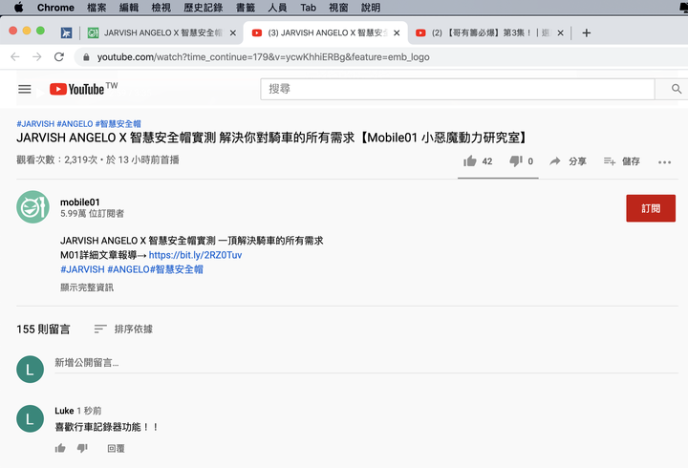Open the 人員 menu
The height and width of the screenshot is (468, 688).
point(277,8)
